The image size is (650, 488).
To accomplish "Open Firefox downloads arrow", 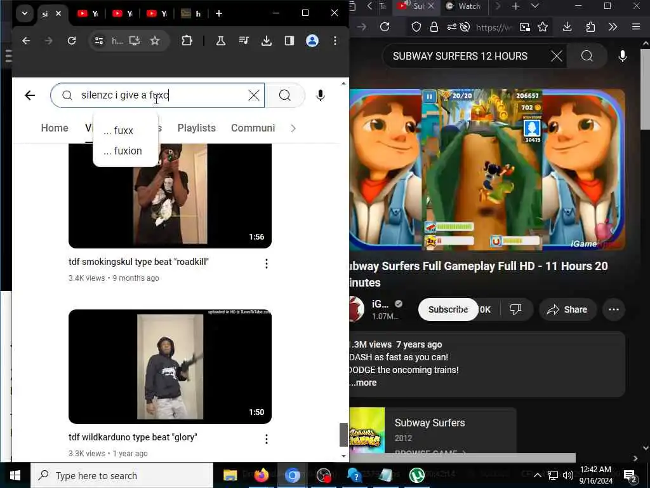I will (567, 27).
